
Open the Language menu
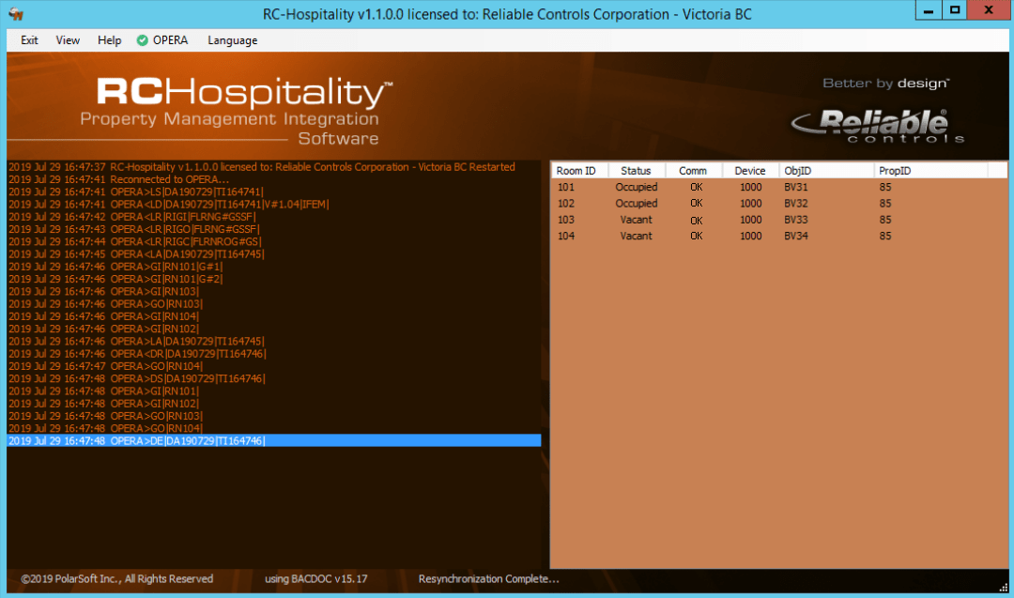tap(232, 40)
